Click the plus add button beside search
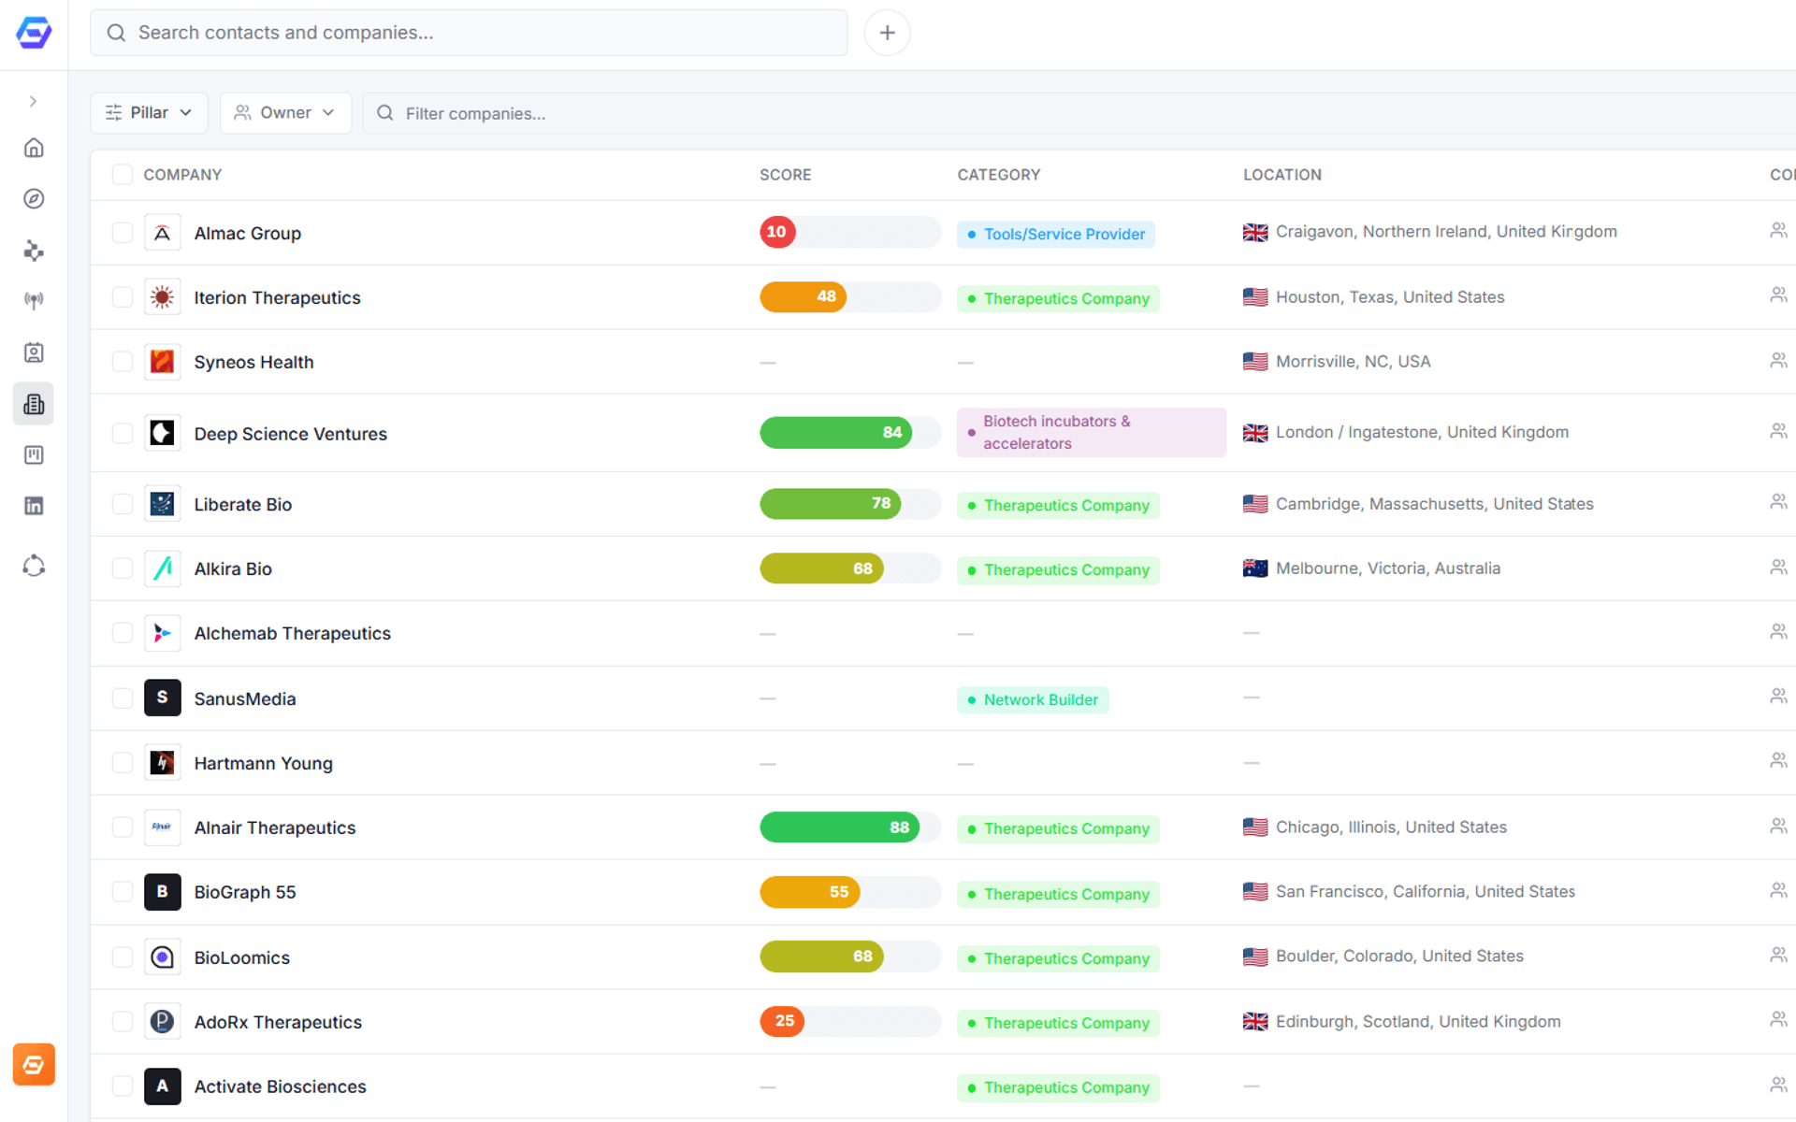The height and width of the screenshot is (1122, 1796). tap(887, 33)
